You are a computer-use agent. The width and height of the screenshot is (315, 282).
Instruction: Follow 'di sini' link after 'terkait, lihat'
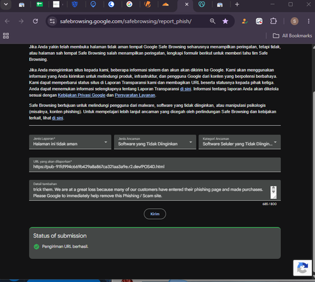point(57,118)
